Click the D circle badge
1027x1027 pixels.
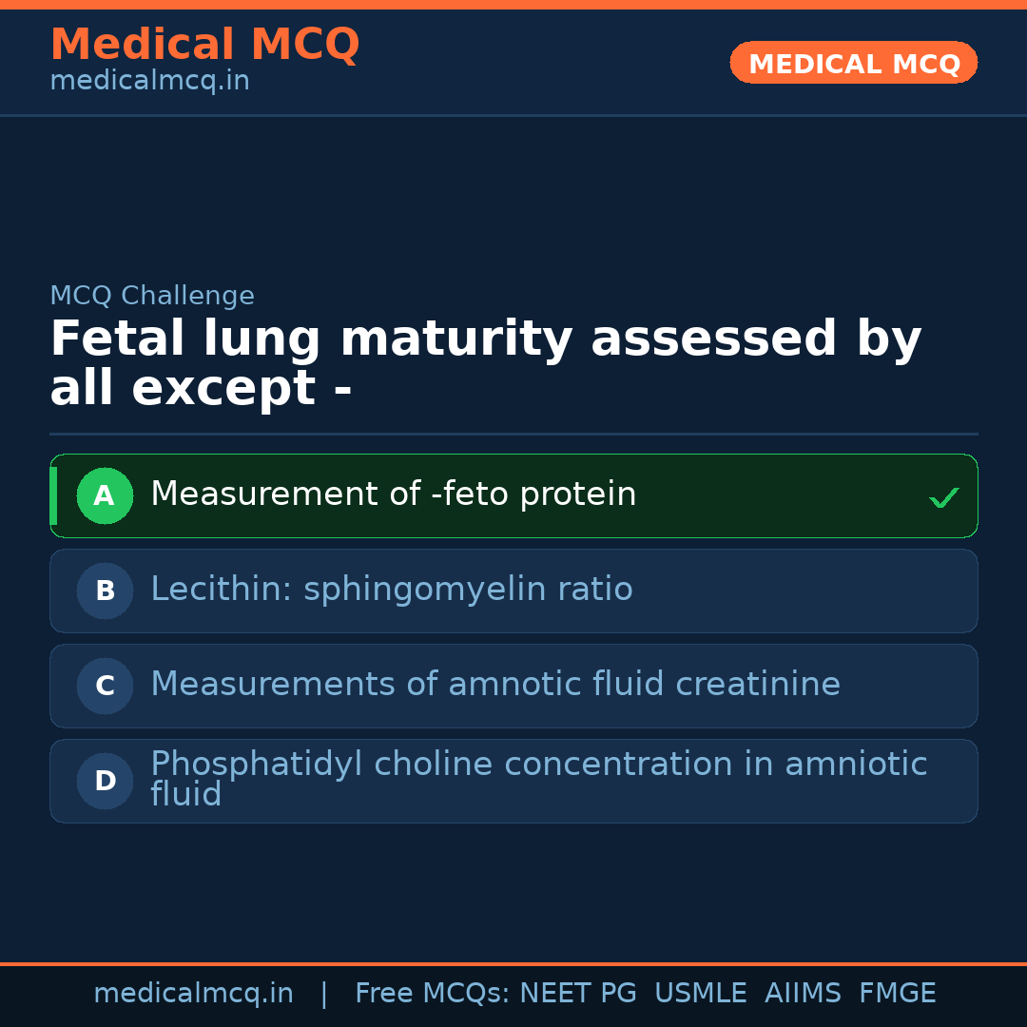(x=105, y=781)
